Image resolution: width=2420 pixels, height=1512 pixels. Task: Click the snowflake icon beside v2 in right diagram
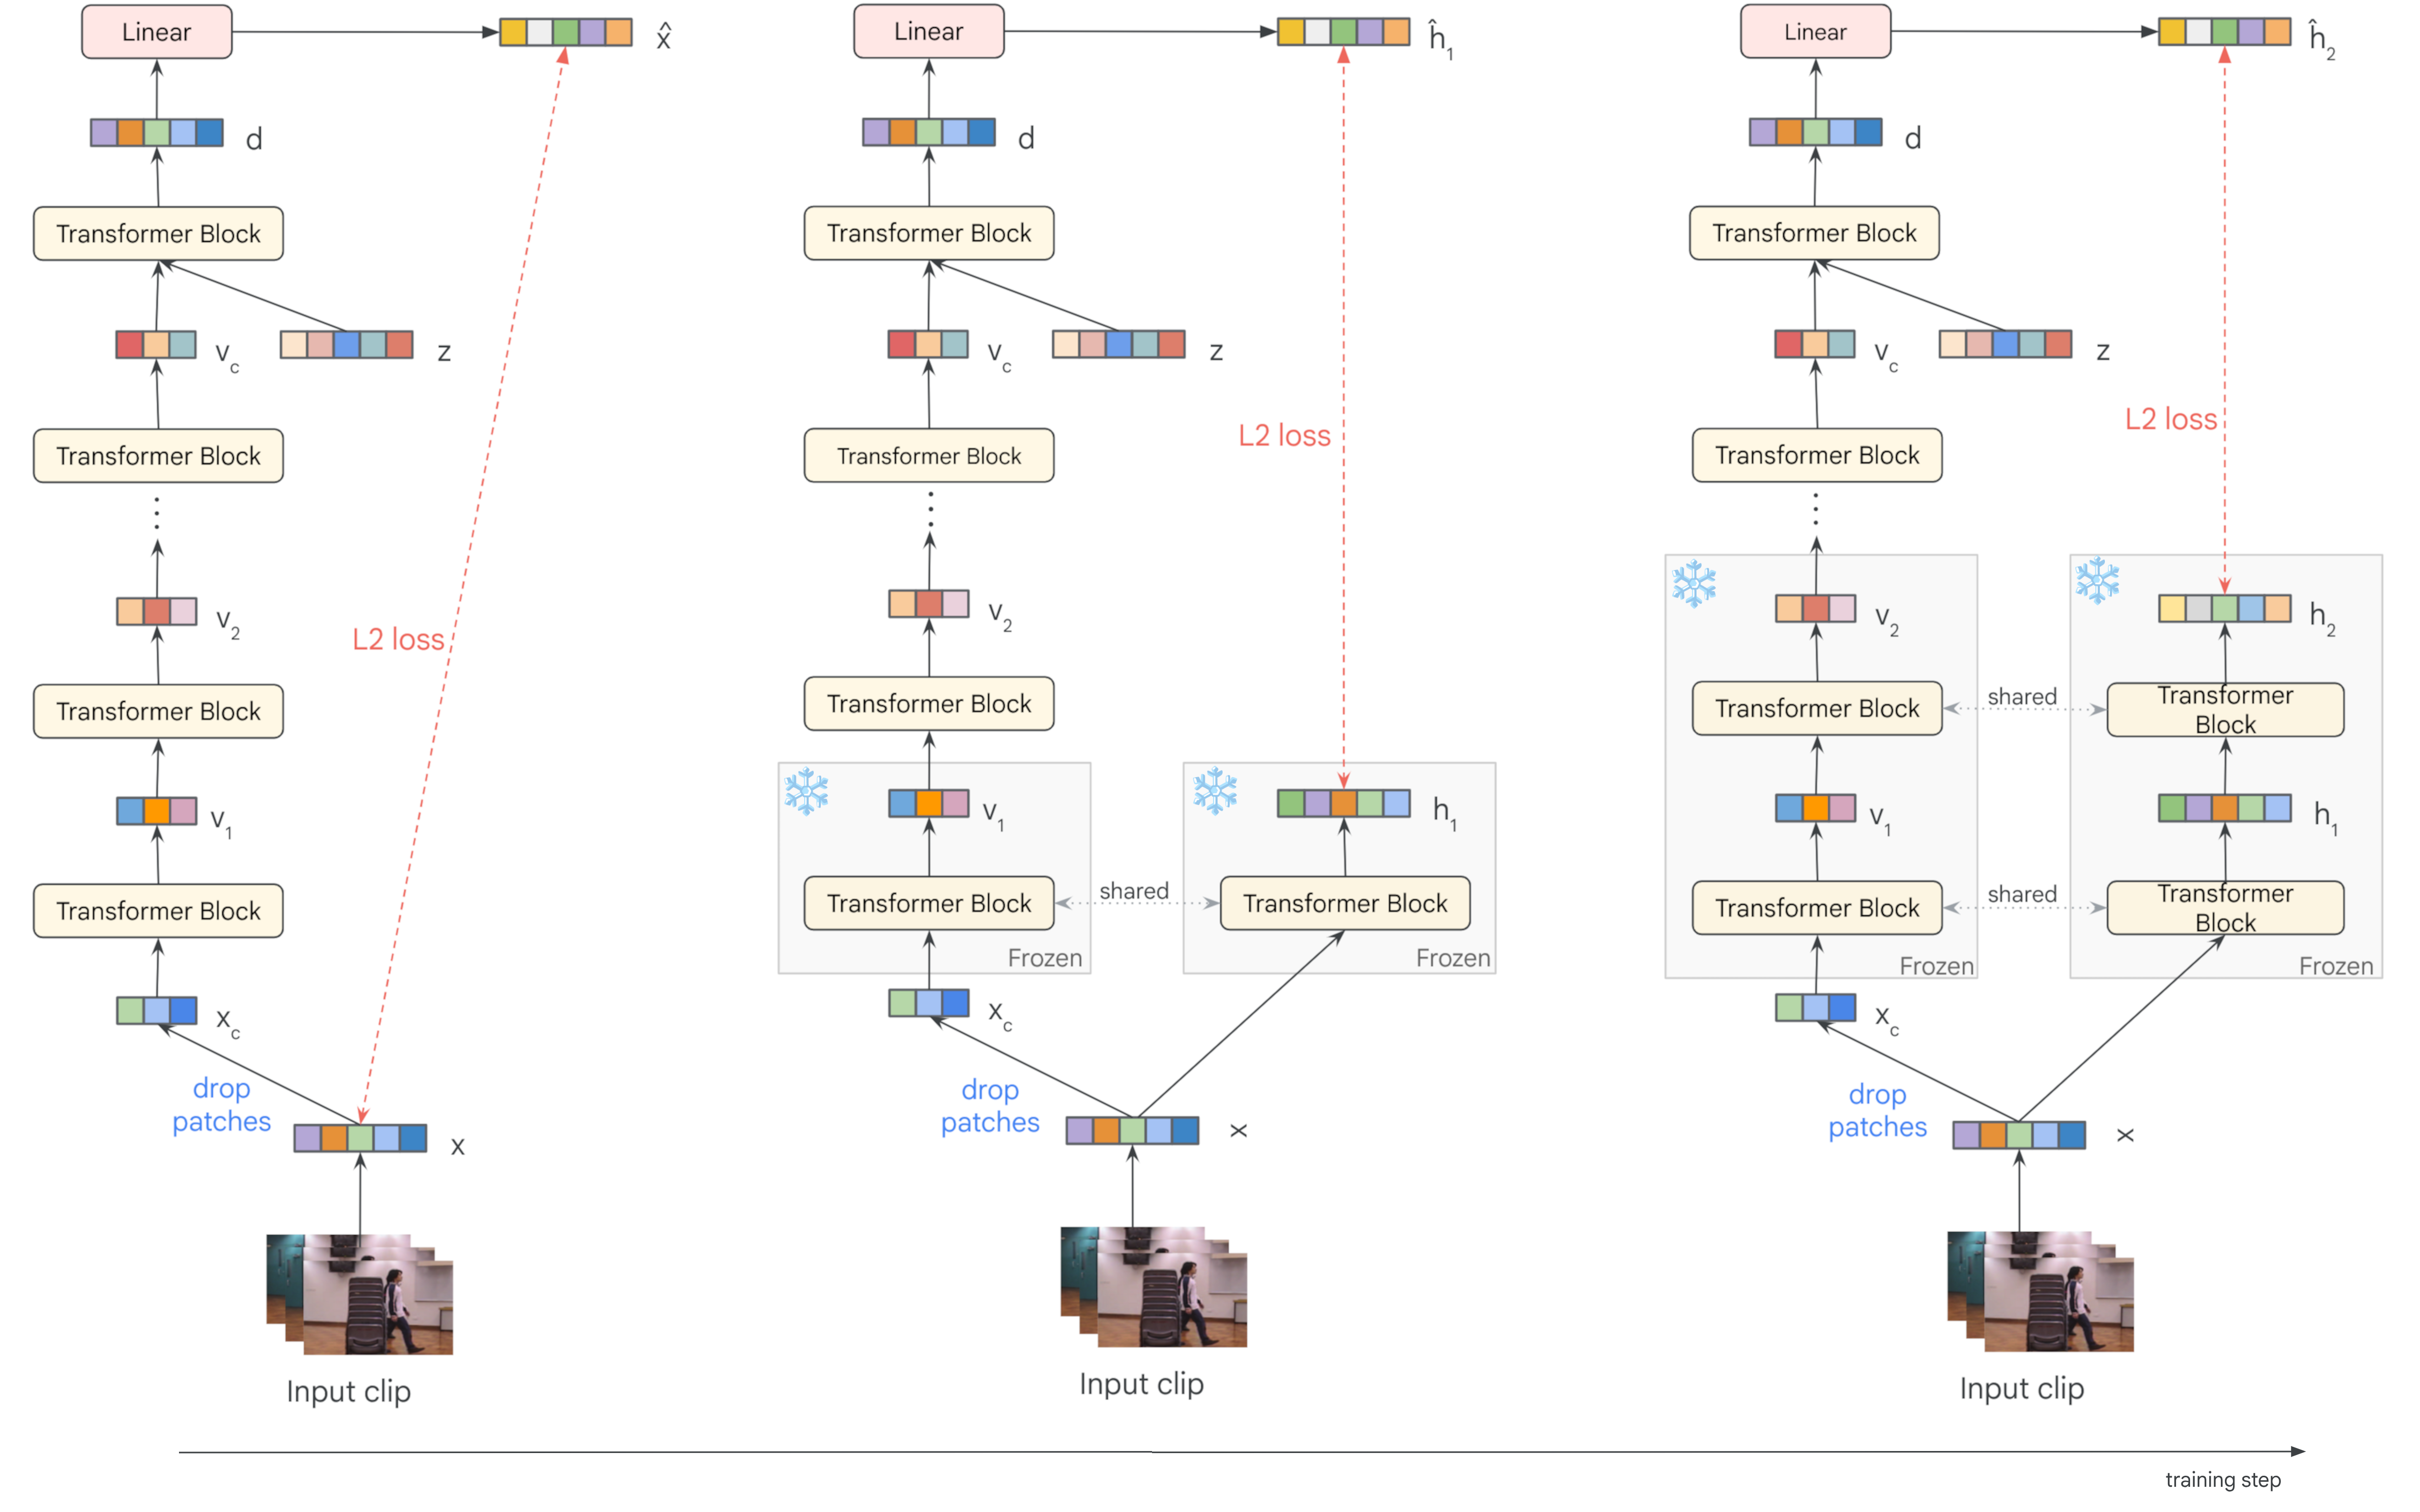pyautogui.click(x=1694, y=584)
